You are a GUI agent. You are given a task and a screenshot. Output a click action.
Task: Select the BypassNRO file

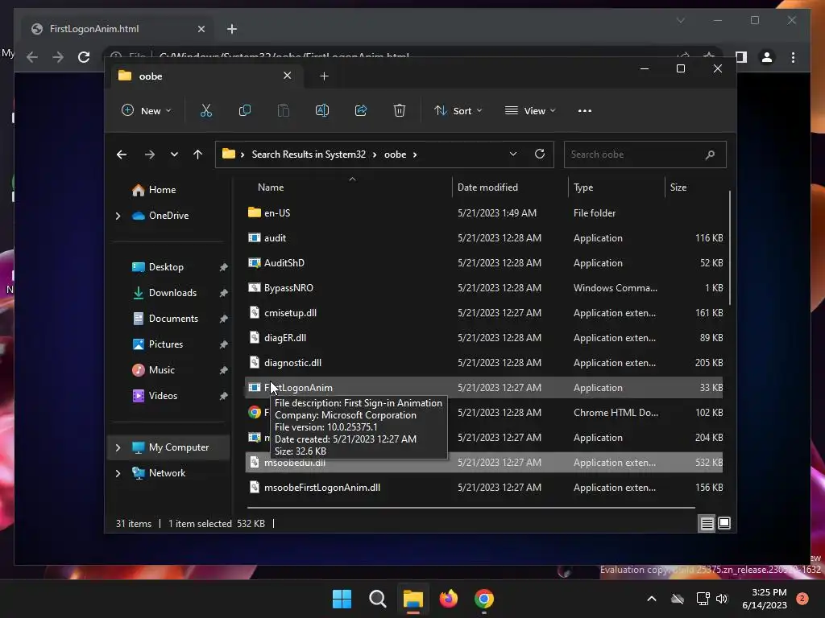(x=483, y=288)
